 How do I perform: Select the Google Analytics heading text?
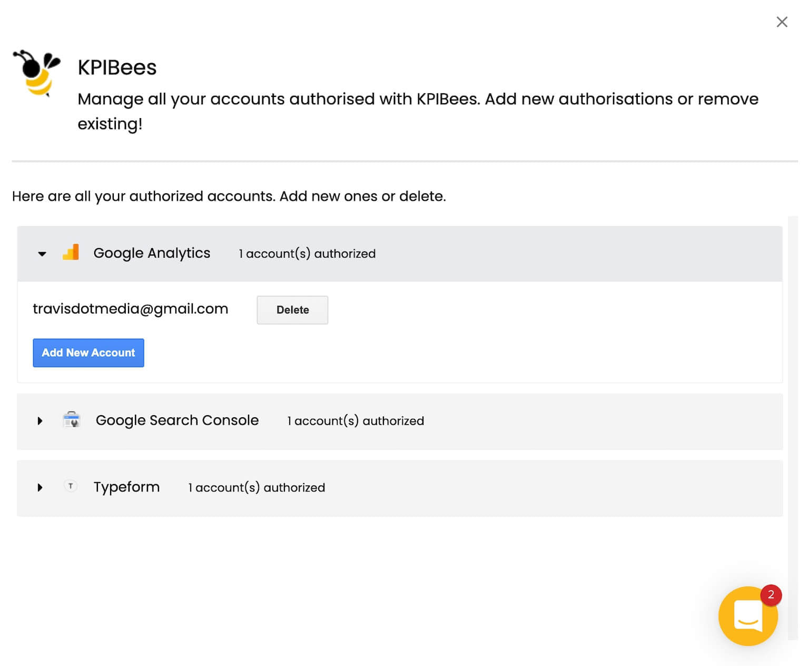tap(152, 253)
